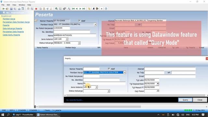Open the Edit menu

click(8, 5)
